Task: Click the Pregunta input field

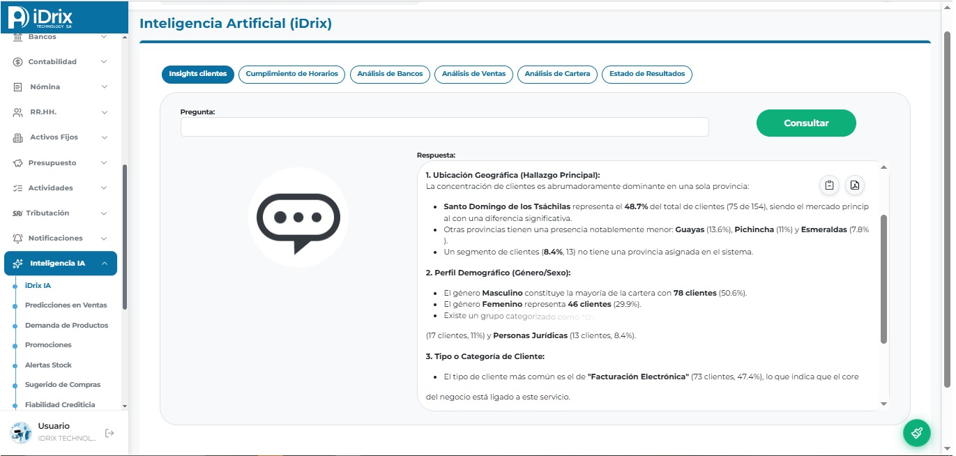Action: [x=444, y=127]
